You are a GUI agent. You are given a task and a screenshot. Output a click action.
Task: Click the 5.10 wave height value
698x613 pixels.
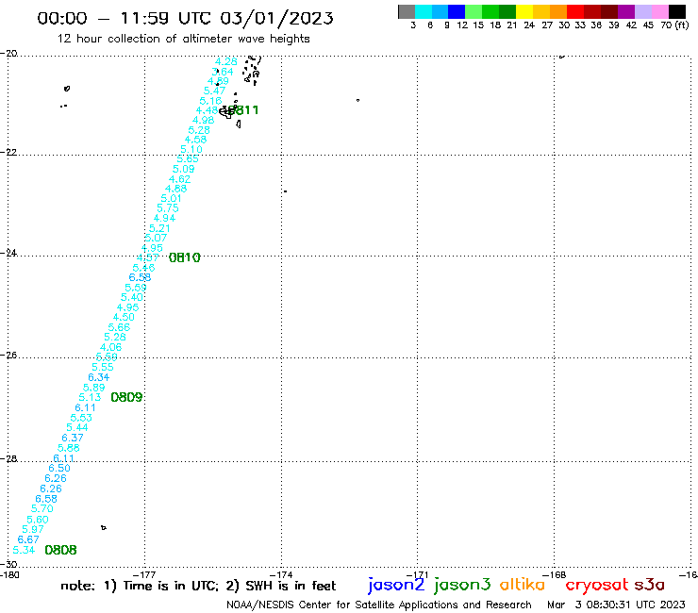tap(191, 150)
